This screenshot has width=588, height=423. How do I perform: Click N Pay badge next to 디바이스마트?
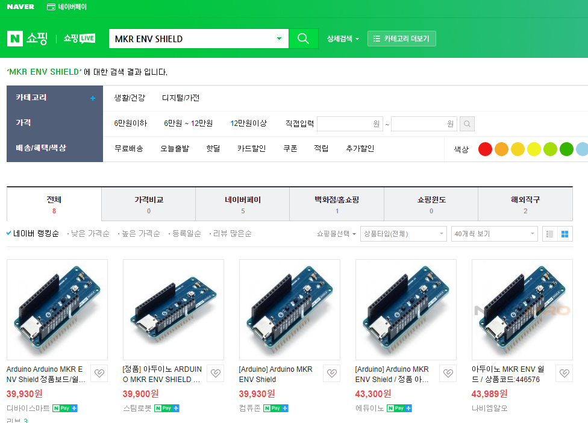65,408
